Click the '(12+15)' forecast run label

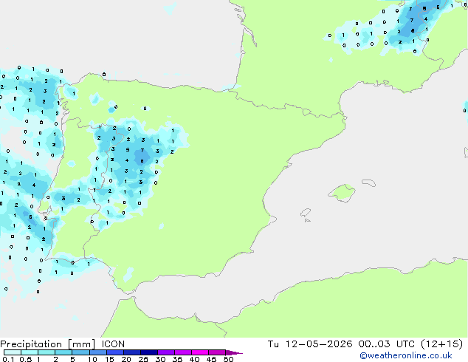441,344
